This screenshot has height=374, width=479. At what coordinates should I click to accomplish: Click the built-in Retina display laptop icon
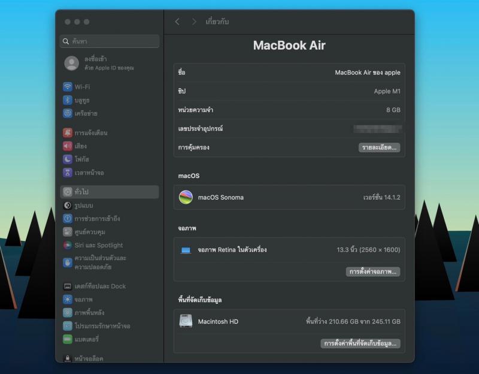(186, 251)
